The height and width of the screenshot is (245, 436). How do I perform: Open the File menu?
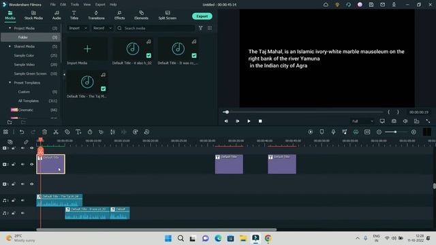53,5
